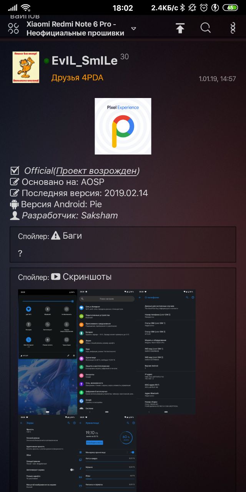The image size is (246, 492).
Task: Tap the person icon beside Разработчик
Action: coord(15,215)
